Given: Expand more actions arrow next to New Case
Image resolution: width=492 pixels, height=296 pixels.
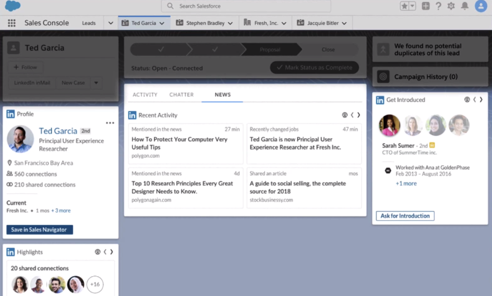Looking at the screenshot, I should (96, 83).
